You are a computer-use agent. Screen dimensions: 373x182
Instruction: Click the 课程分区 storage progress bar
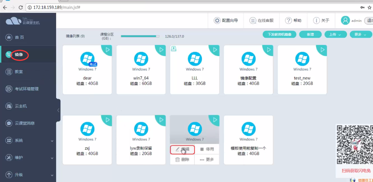(140, 36)
